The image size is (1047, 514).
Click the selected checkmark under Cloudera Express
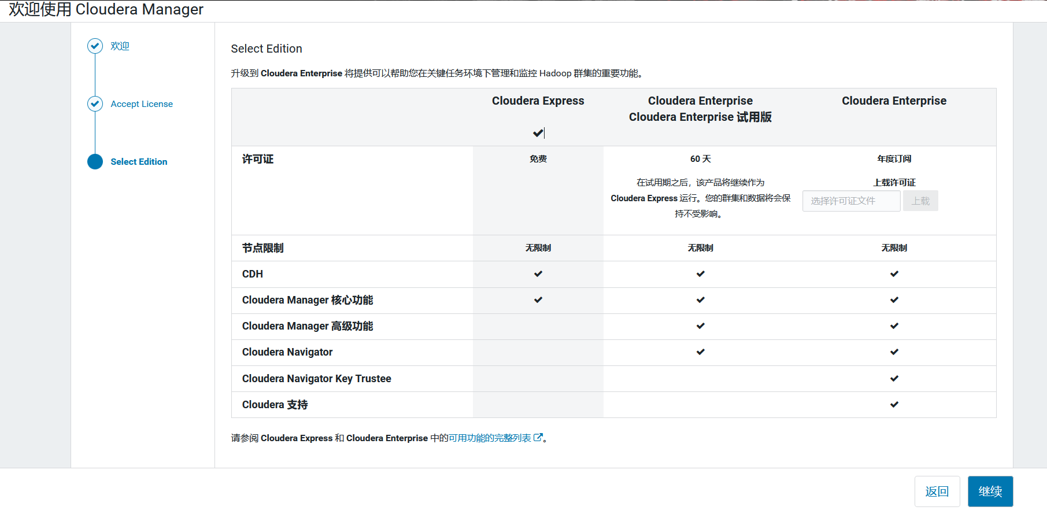(x=538, y=133)
